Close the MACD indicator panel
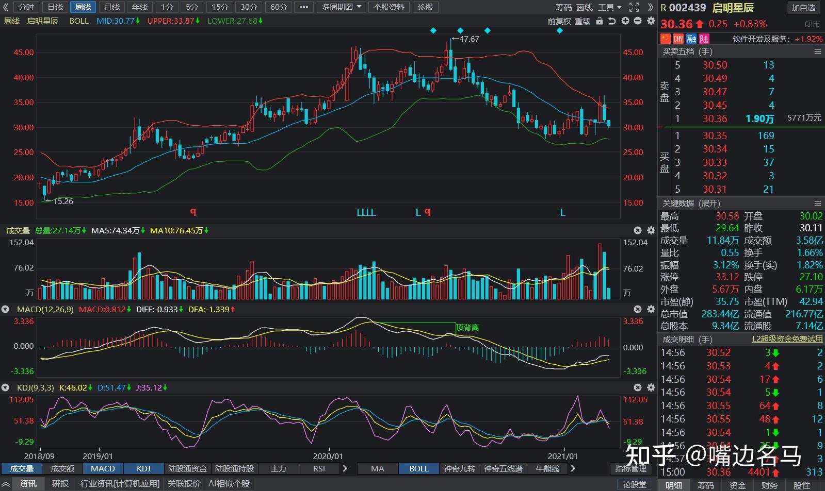Image resolution: width=825 pixels, height=491 pixels. (638, 309)
